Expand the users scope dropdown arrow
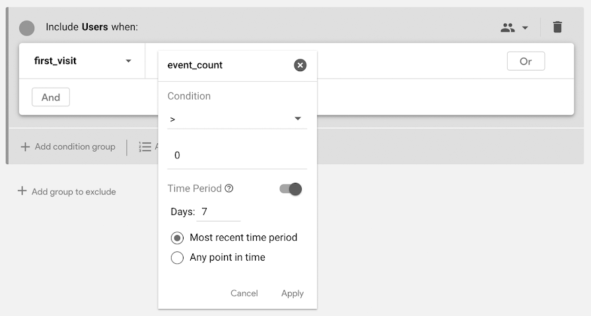Image resolution: width=591 pixels, height=316 pixels. pyautogui.click(x=525, y=28)
